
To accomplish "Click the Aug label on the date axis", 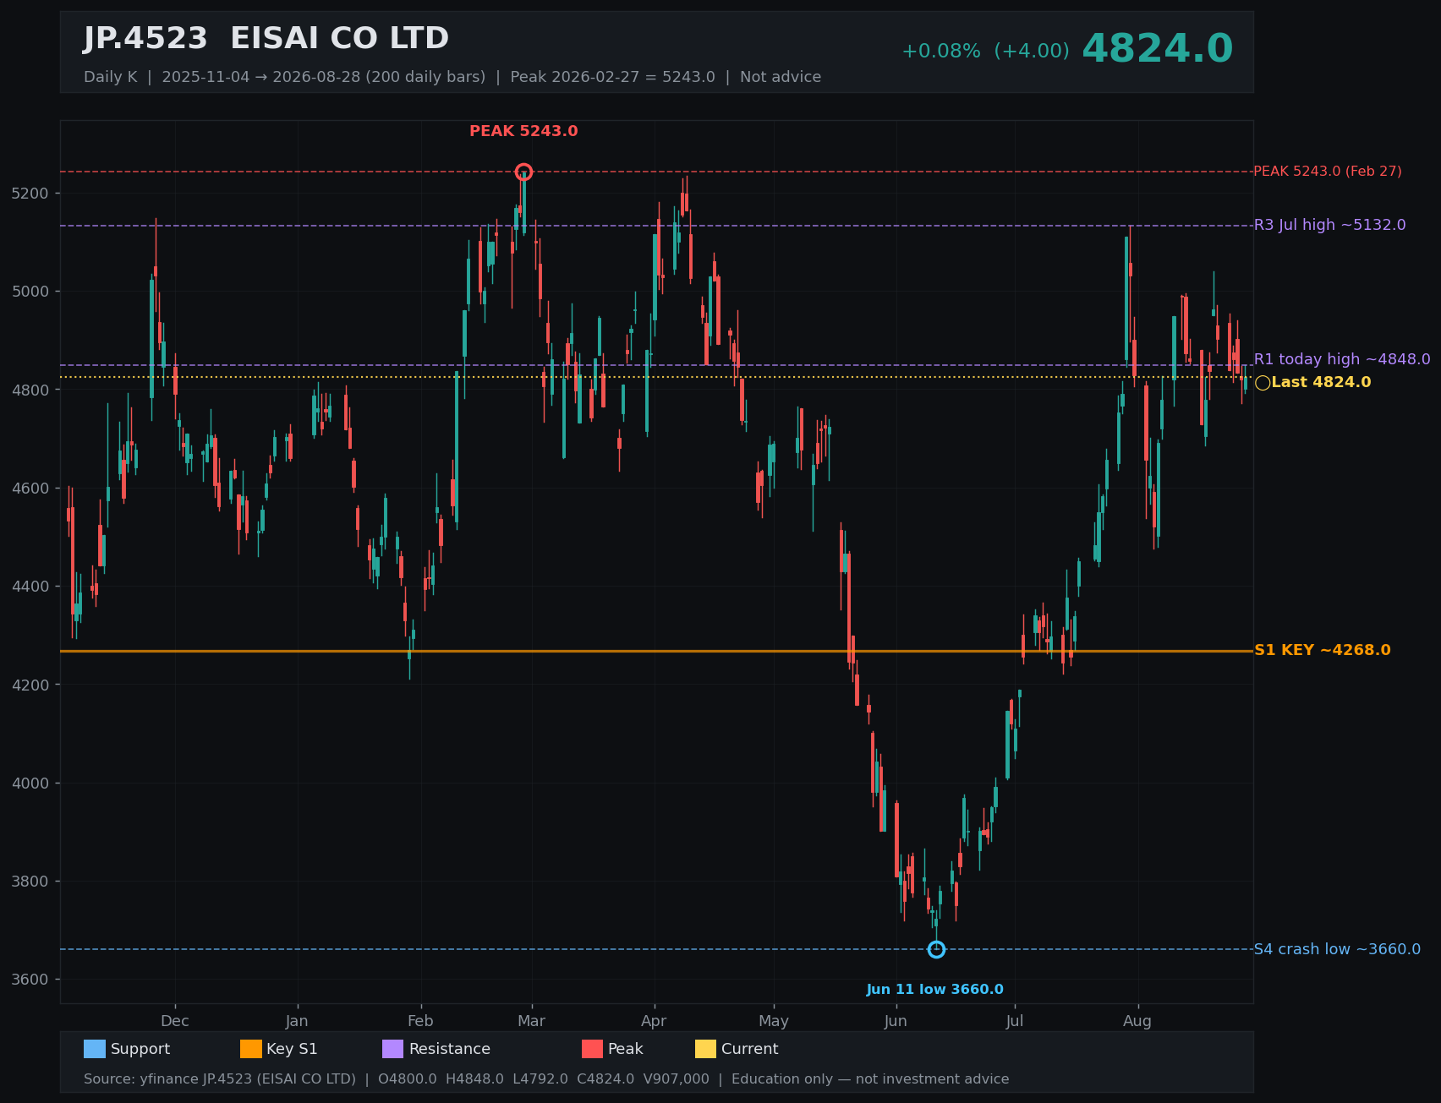I will coord(1137,1021).
